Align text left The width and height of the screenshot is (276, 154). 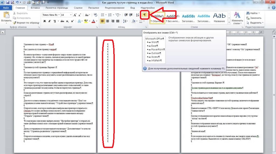click(x=102, y=21)
